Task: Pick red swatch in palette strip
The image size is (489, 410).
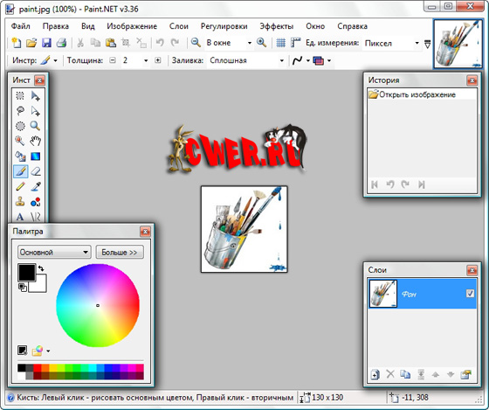Action: click(37, 368)
